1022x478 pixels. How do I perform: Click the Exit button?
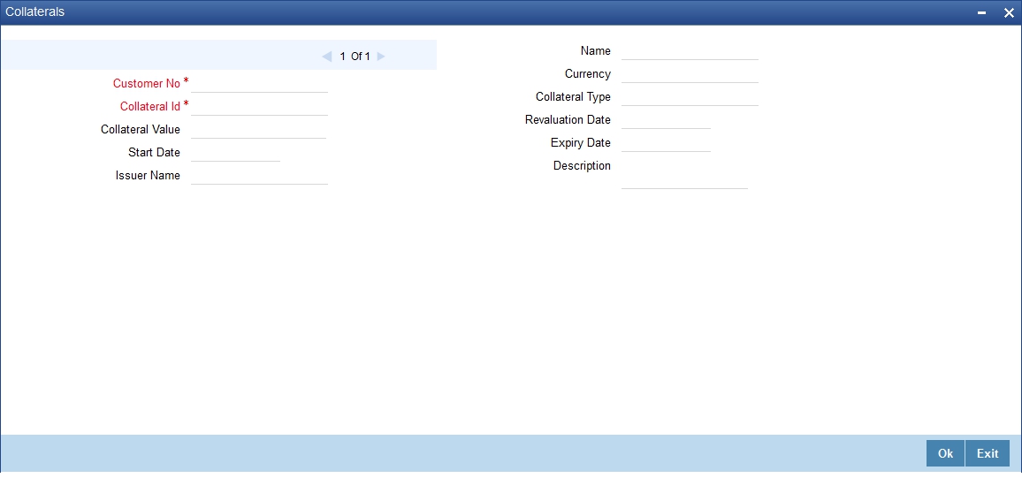[988, 454]
